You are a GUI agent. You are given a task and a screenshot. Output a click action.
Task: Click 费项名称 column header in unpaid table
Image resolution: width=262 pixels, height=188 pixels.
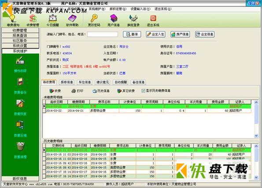point(104,102)
